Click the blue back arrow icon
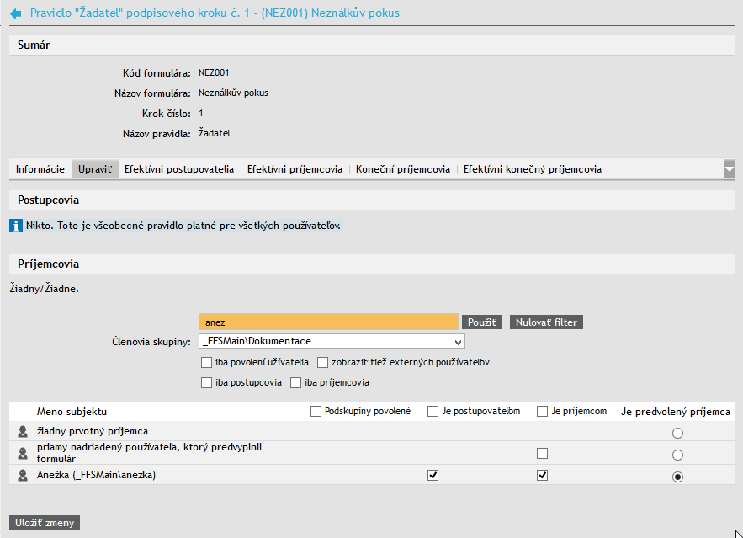The width and height of the screenshot is (743, 538). point(15,13)
